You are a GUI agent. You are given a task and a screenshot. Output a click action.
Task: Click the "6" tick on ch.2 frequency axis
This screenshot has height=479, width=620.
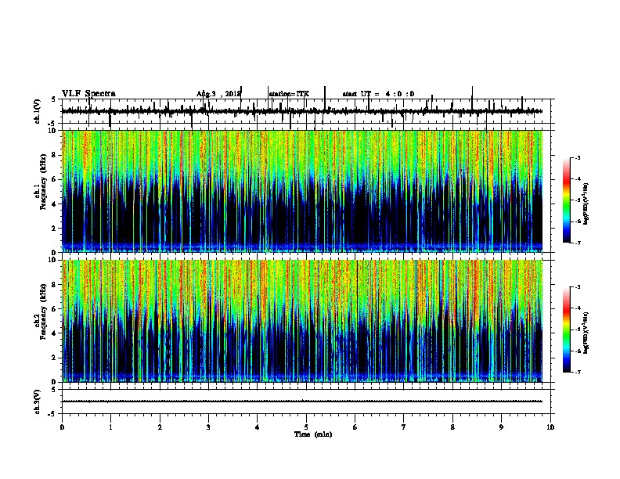(x=54, y=309)
